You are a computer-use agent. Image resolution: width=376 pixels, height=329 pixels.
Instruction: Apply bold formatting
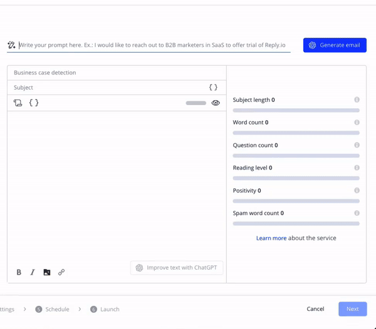point(19,272)
